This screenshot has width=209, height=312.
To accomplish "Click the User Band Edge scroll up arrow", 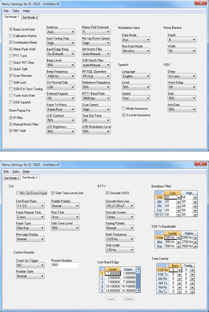I will 138,269.
